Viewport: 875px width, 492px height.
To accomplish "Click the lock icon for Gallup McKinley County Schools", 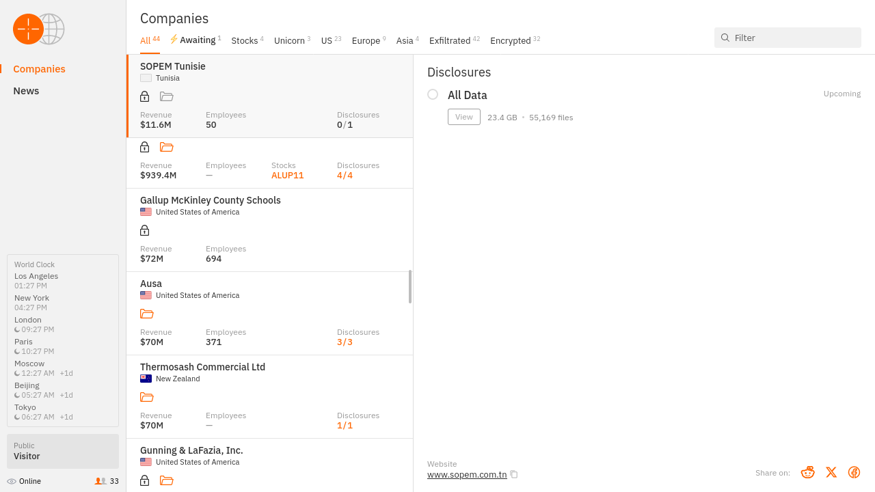I will 144,230.
